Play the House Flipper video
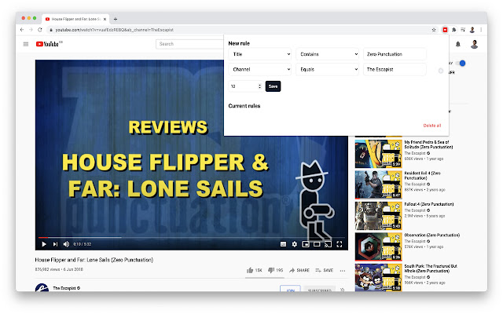503x314 pixels. click(x=44, y=244)
